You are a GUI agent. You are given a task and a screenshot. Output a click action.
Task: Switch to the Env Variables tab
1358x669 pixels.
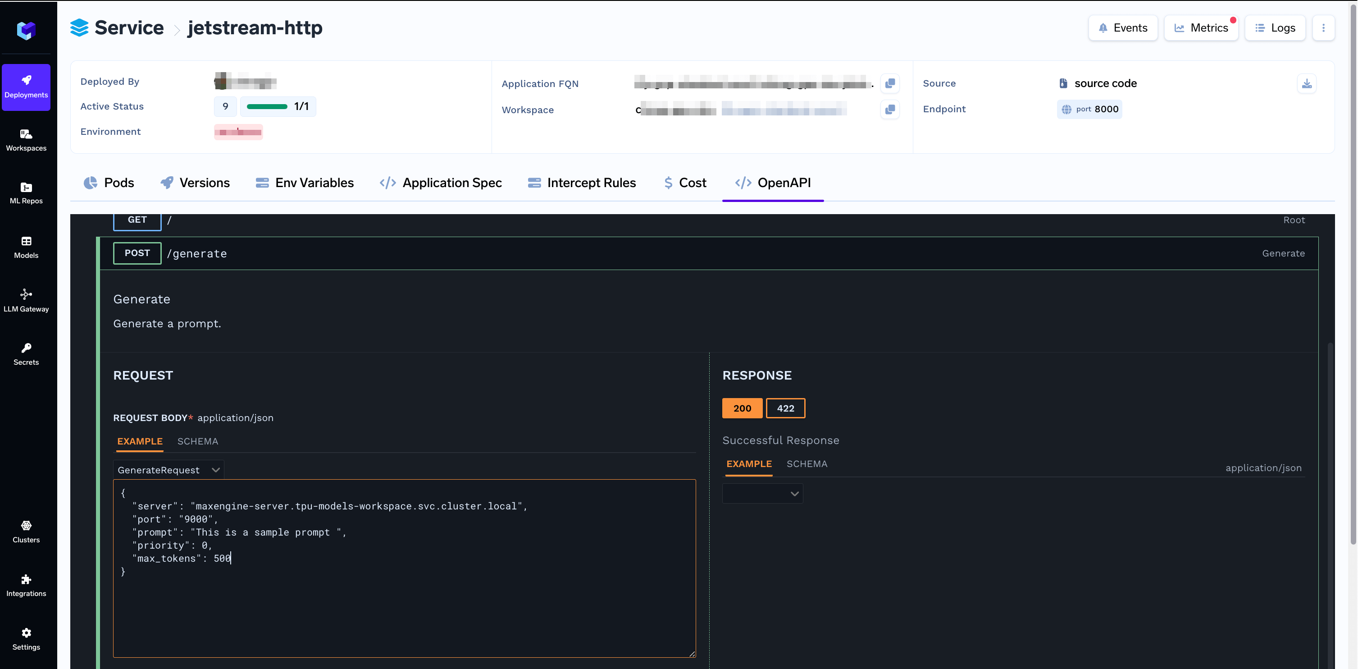pos(305,183)
